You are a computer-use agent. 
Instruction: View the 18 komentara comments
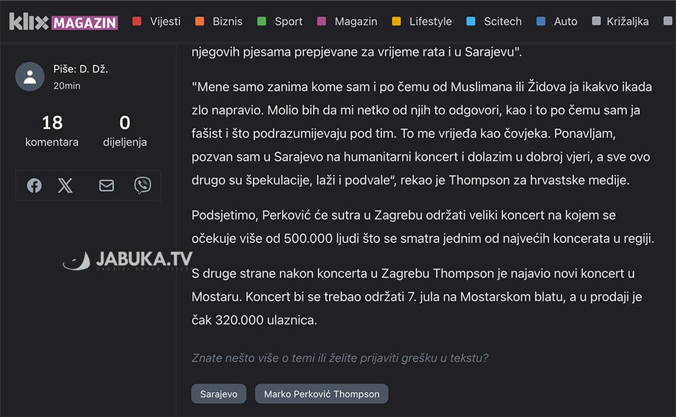pyautogui.click(x=52, y=131)
